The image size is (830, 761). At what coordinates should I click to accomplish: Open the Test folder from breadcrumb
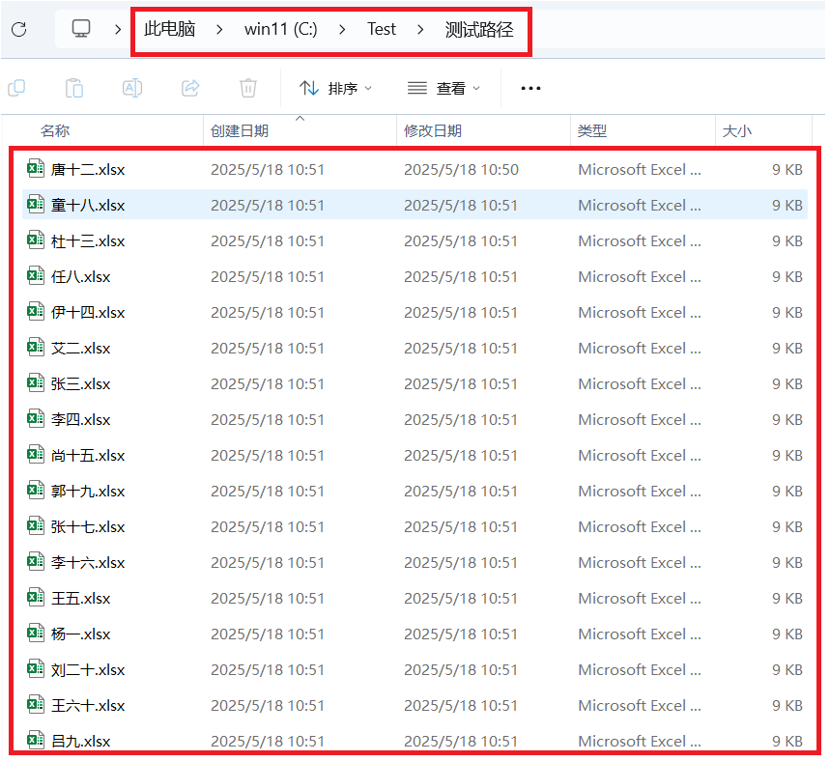[x=381, y=29]
